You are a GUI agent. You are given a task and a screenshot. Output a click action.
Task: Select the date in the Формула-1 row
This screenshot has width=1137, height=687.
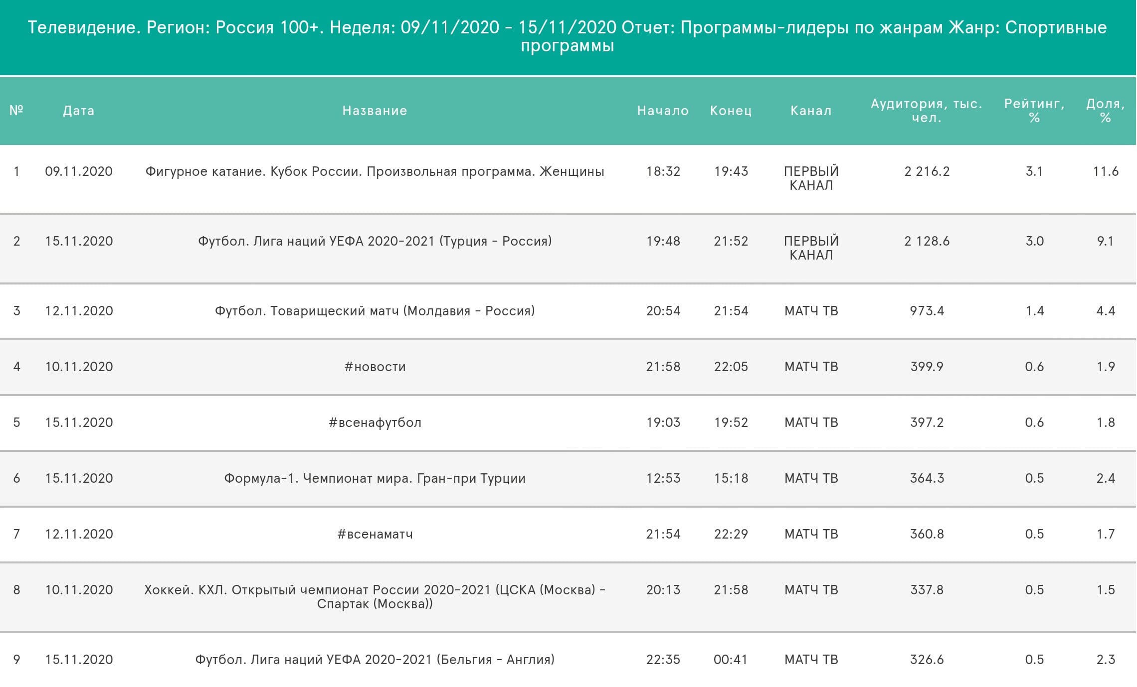79,478
